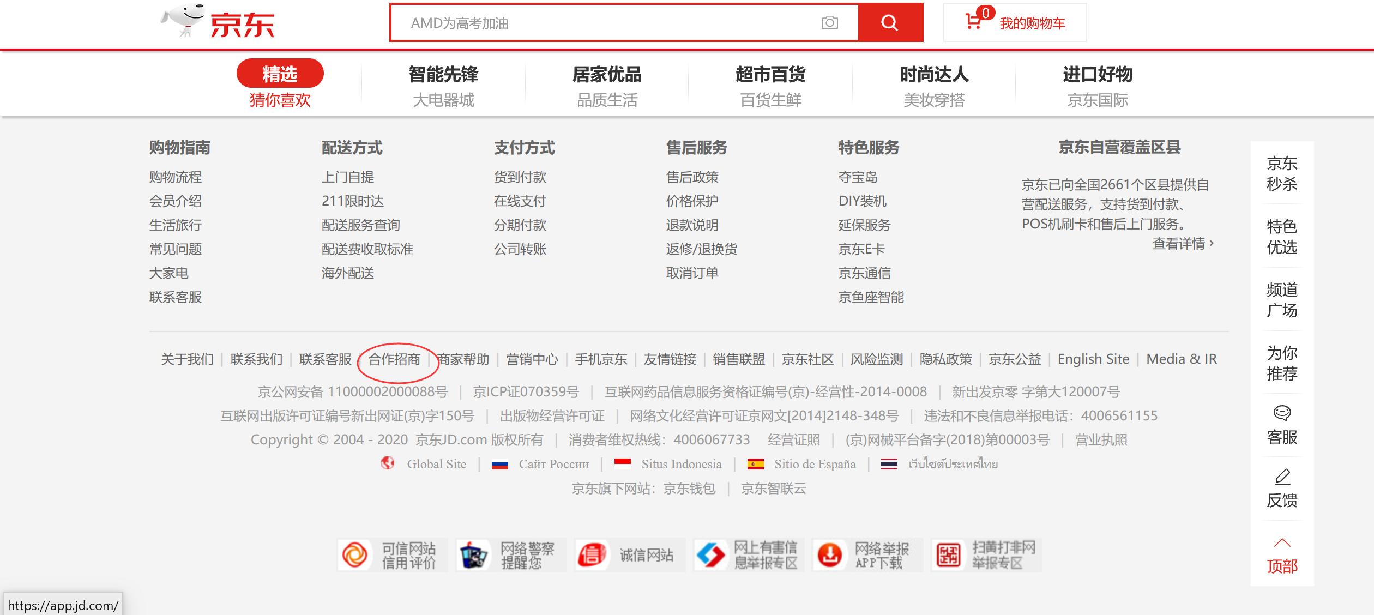
Task: Click the magnifier search icon
Action: click(x=889, y=22)
